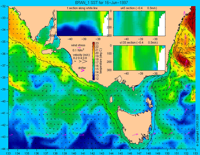Click the 'drifter' legend label
The height and width of the screenshot is (155, 200).
tap(82, 68)
